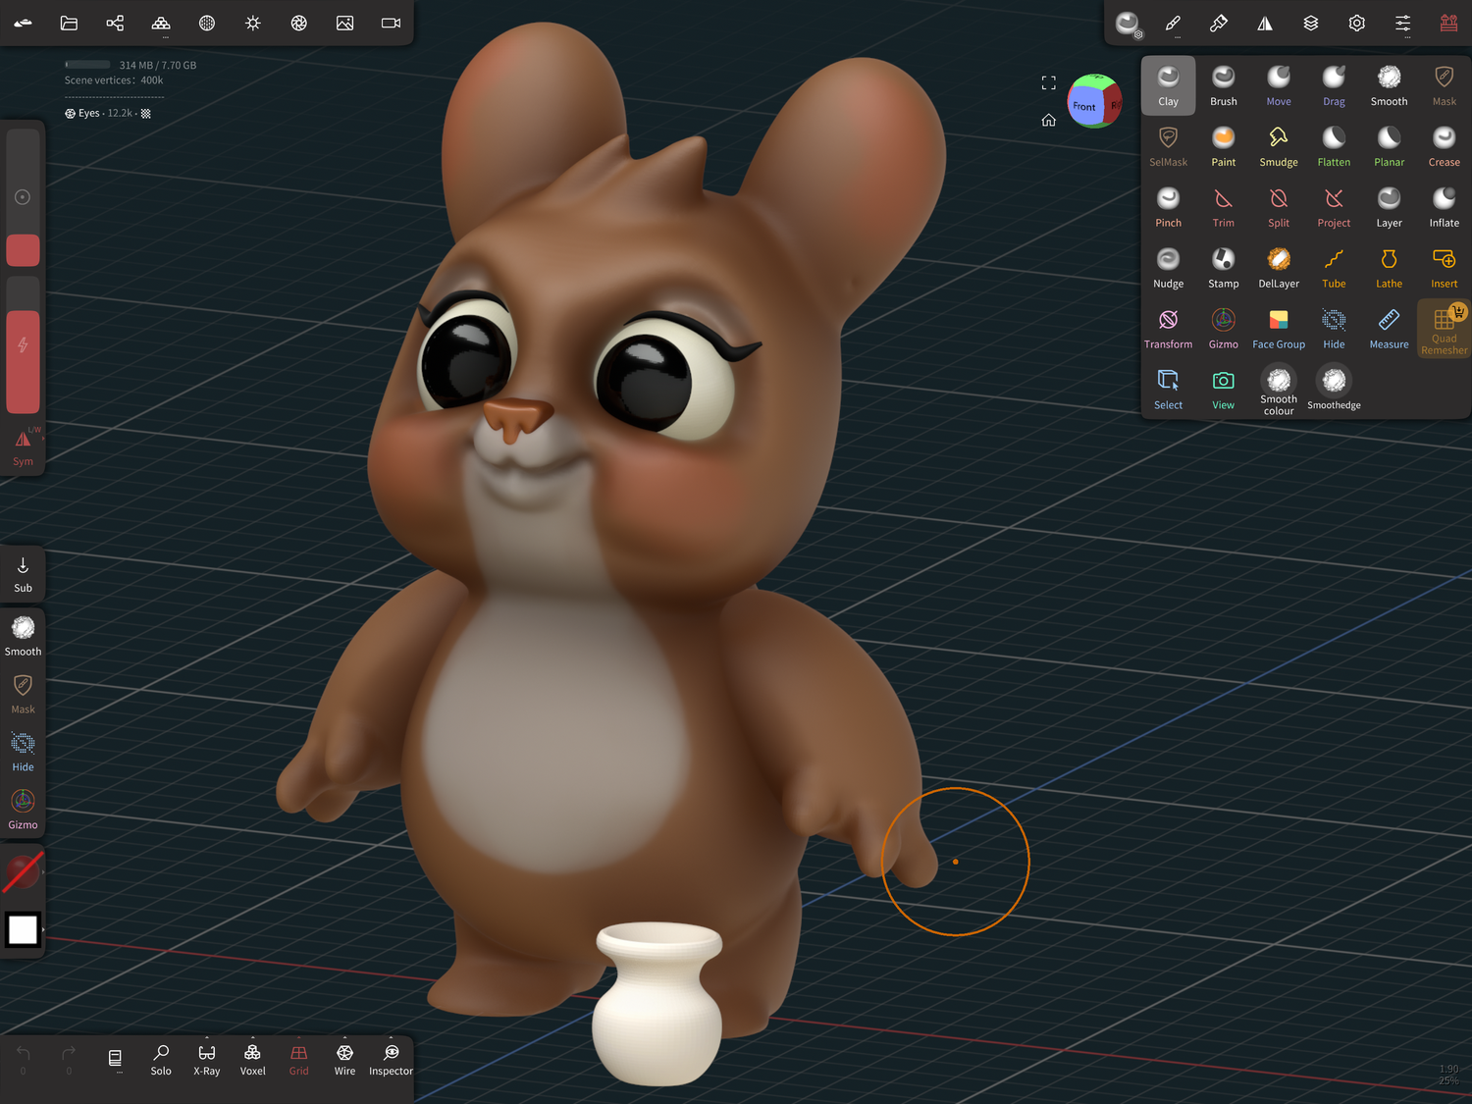The width and height of the screenshot is (1472, 1104).
Task: Open the layers panel in top-right toolbar
Action: coord(1311,23)
